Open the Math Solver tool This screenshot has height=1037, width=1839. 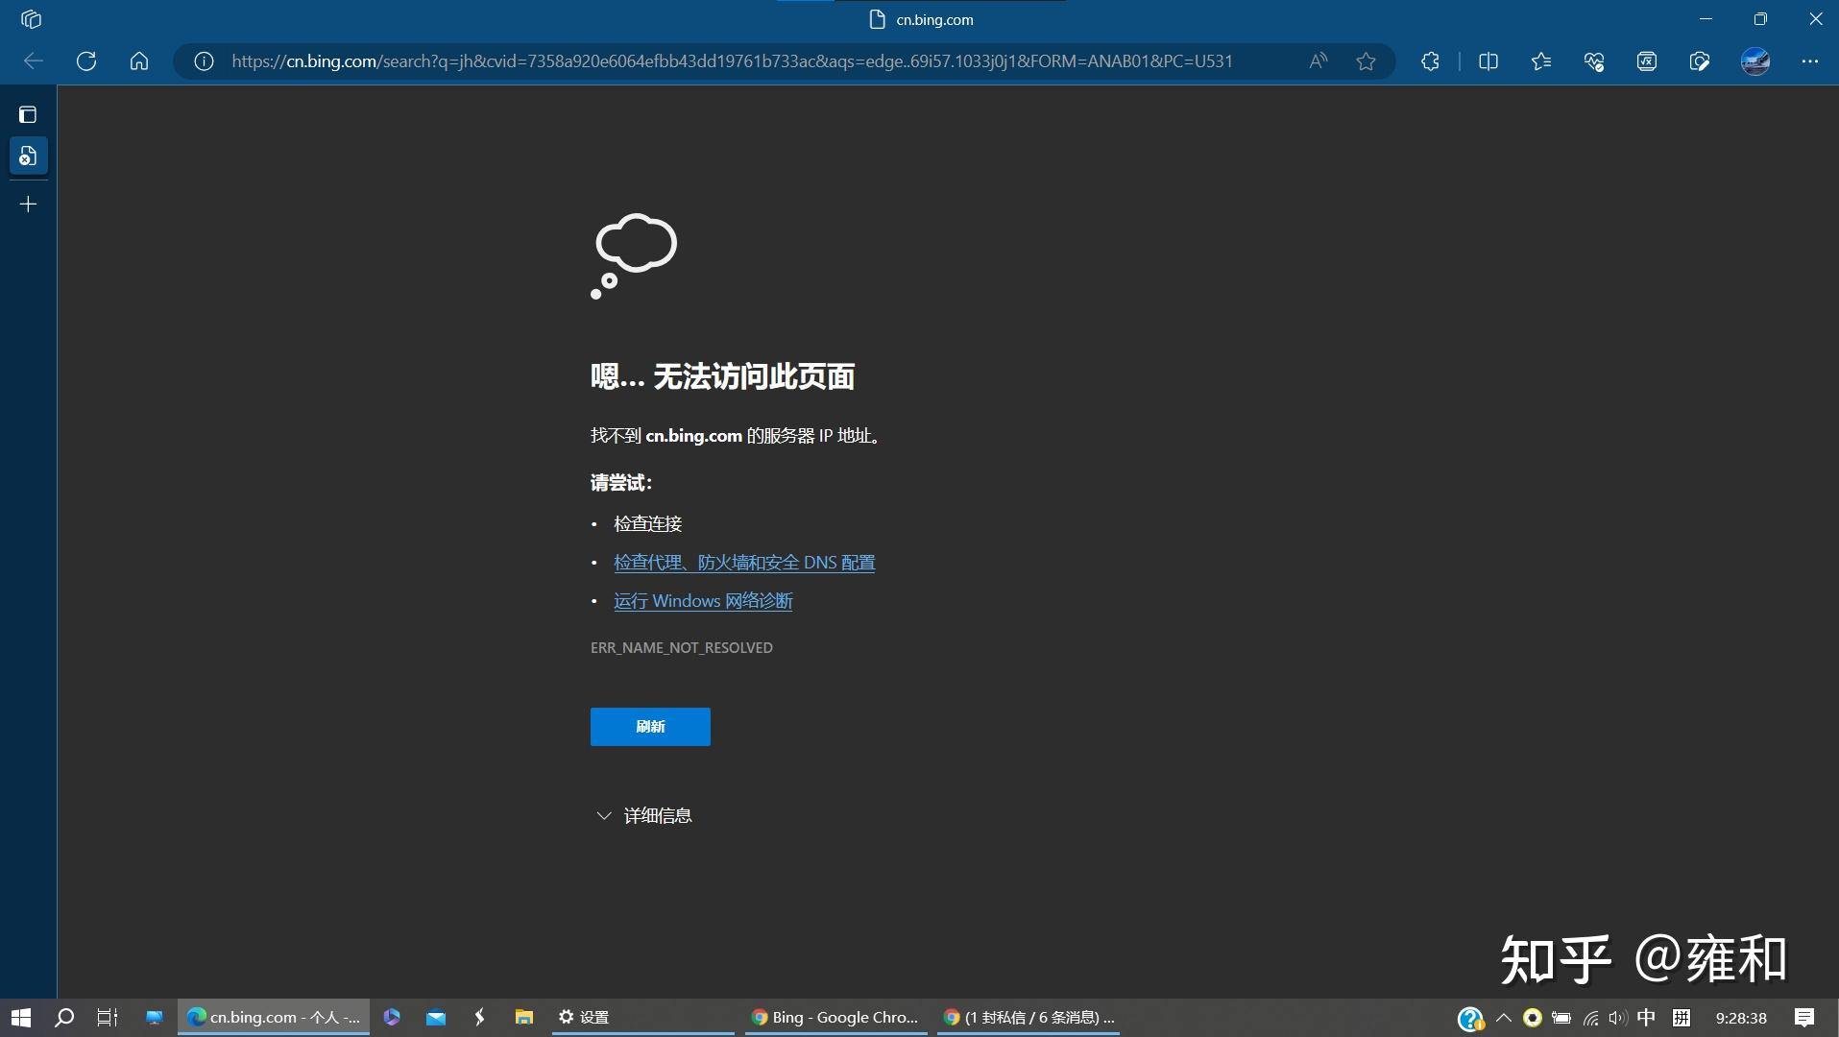1647,61
